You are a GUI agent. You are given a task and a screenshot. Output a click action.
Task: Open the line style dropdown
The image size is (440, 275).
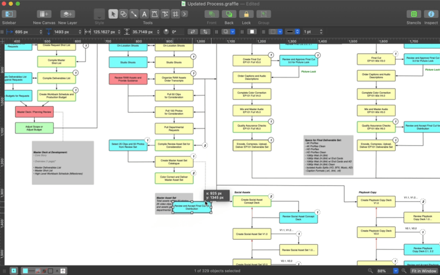(298, 32)
